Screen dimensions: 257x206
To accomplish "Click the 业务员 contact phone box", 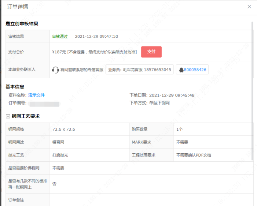I will point(139,70).
